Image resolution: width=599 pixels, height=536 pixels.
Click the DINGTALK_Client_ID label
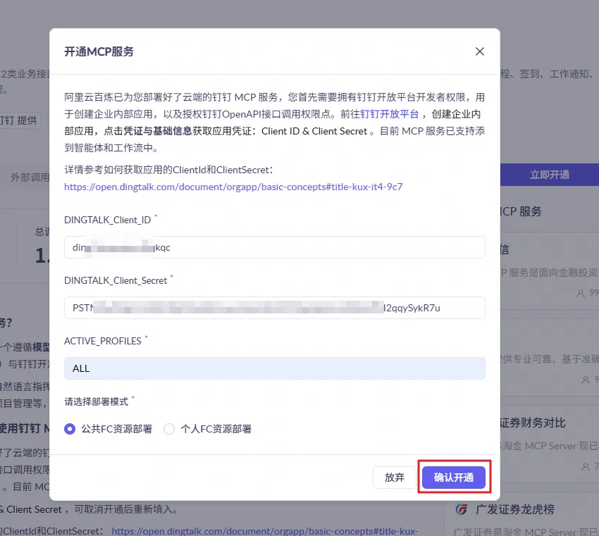click(x=107, y=220)
